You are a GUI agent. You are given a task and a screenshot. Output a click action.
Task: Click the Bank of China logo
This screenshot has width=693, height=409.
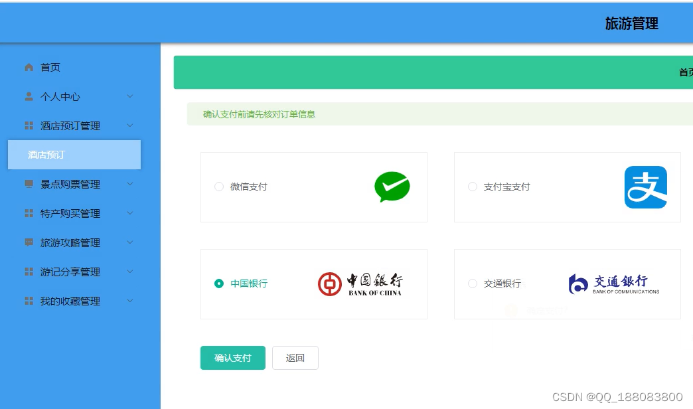click(x=361, y=283)
